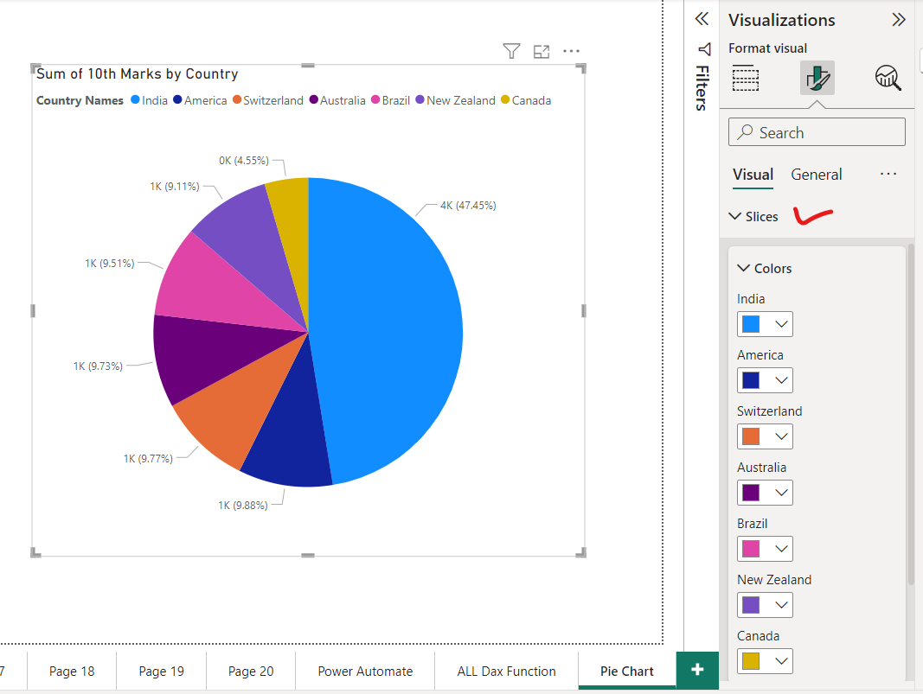Open the Power Automate page tab

[364, 671]
